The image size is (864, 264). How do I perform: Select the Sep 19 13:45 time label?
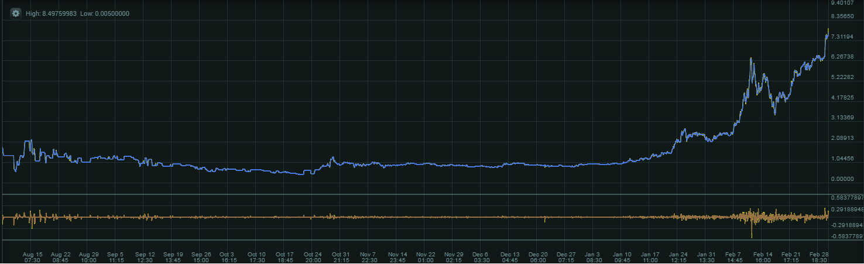click(x=173, y=258)
